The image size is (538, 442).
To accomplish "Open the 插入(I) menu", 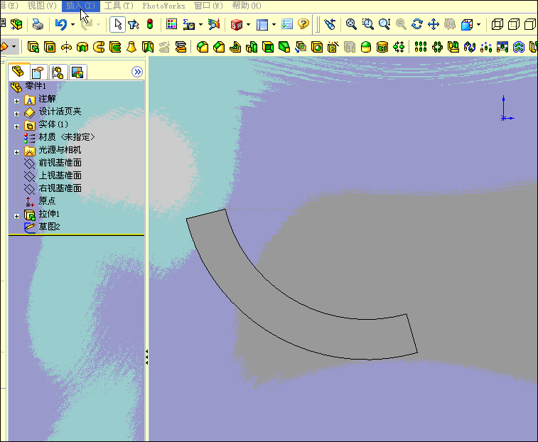I will [x=80, y=6].
